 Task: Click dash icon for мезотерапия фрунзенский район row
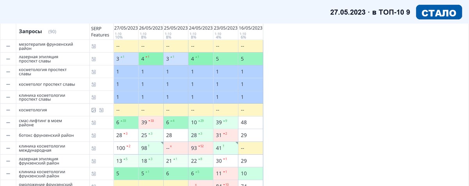[8, 46]
